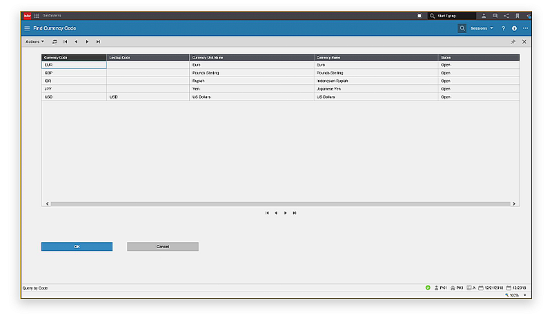Image resolution: width=552 pixels, height=322 pixels.
Task: Jump to last record in top toolbar
Action: (x=98, y=42)
